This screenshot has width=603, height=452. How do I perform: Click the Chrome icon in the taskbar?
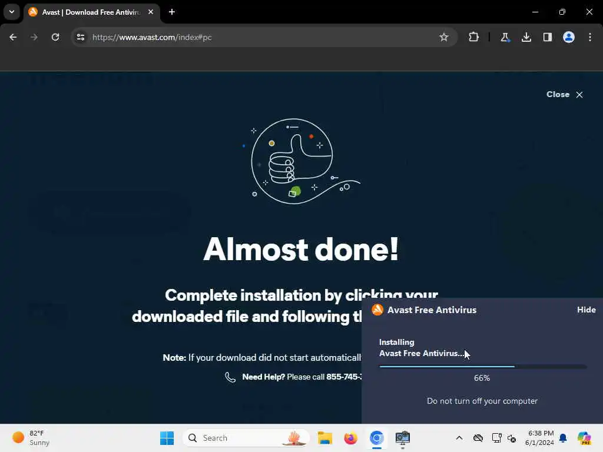click(377, 438)
